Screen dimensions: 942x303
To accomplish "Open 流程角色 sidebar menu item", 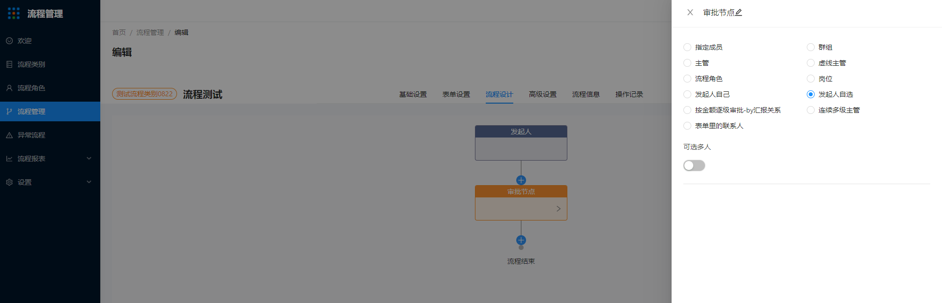I will click(50, 88).
